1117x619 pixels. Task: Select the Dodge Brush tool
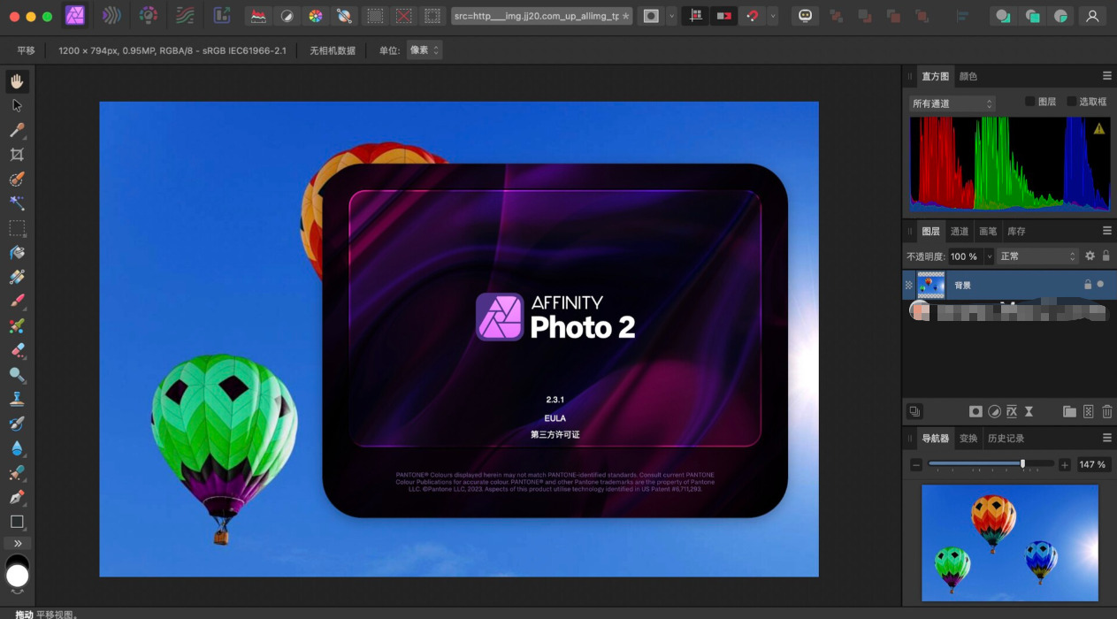pyautogui.click(x=17, y=375)
